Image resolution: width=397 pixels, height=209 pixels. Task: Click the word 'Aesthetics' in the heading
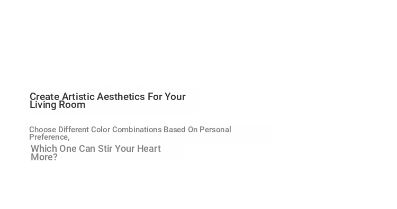point(121,97)
